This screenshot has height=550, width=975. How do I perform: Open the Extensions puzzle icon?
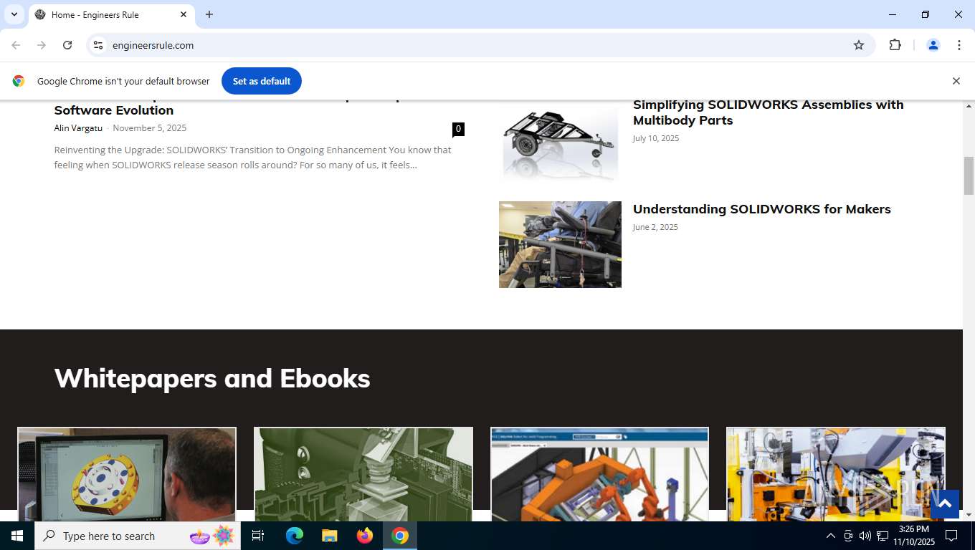point(895,45)
